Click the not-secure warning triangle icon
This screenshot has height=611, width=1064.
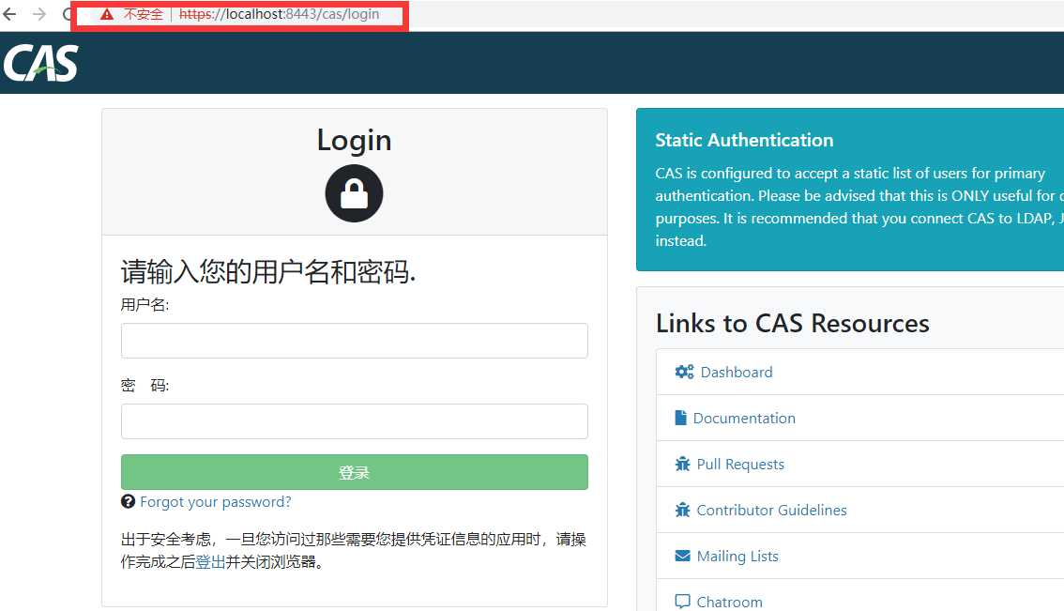(x=107, y=14)
